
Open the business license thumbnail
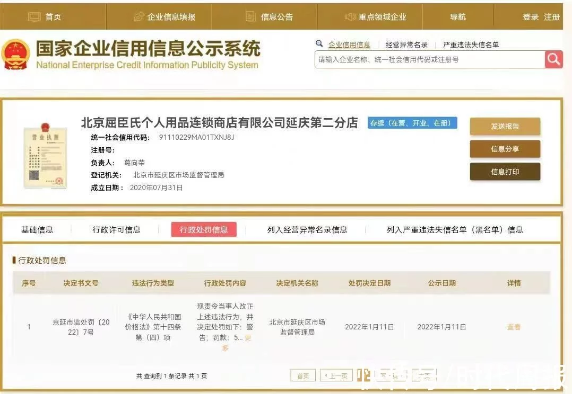(x=45, y=156)
